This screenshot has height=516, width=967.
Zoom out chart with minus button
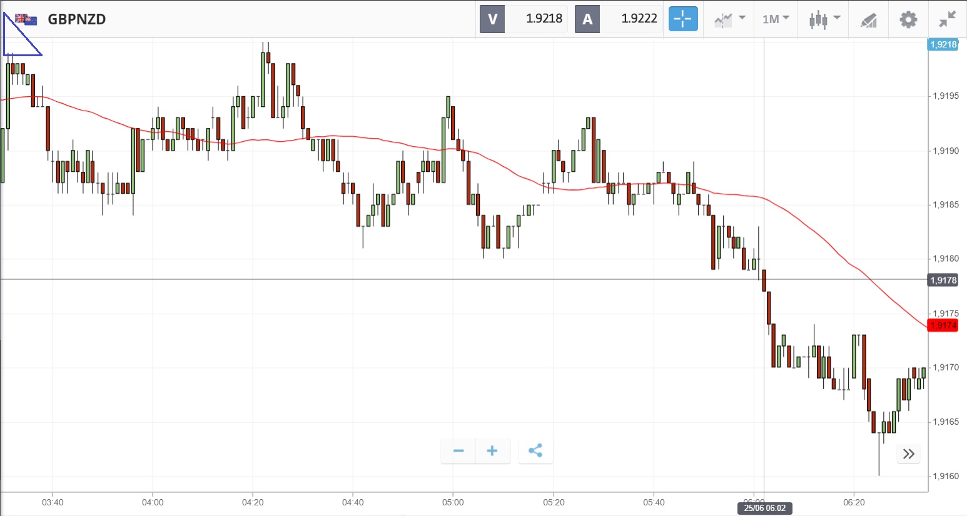tap(458, 450)
